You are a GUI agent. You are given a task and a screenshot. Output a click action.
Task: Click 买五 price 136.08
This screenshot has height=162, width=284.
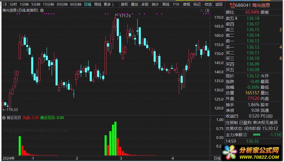[x=253, y=70]
